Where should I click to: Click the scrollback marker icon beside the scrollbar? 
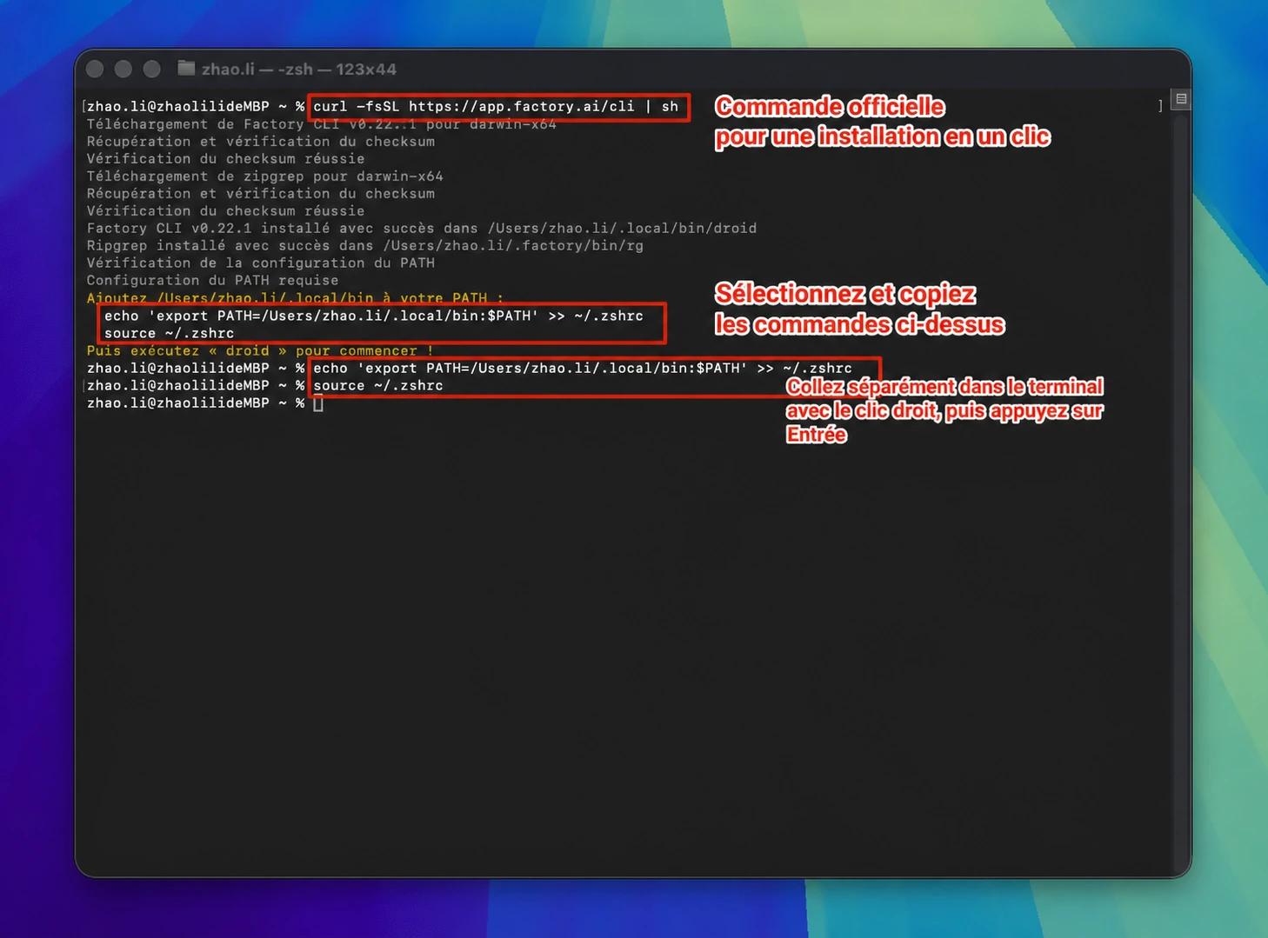1181,99
